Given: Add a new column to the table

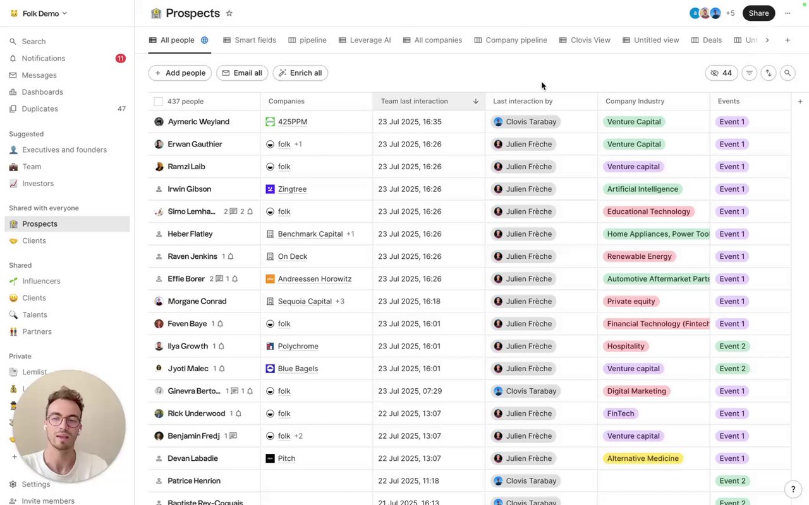Looking at the screenshot, I should [800, 101].
